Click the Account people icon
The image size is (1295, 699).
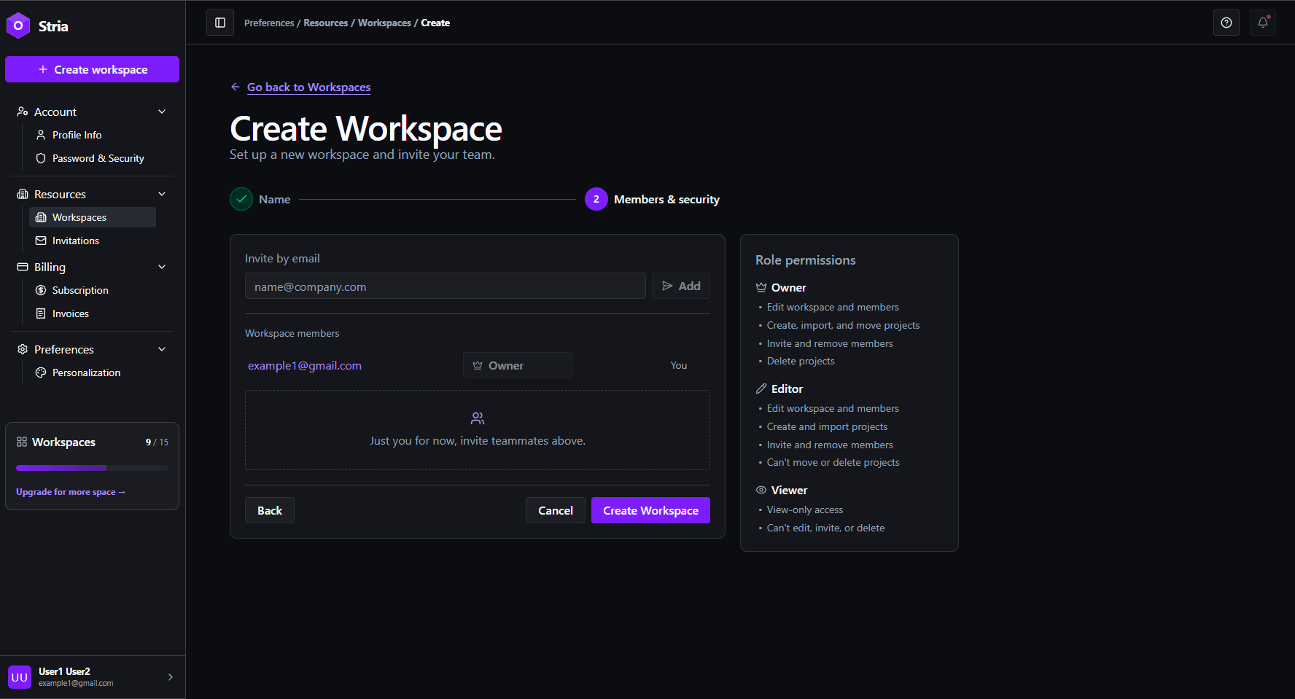pos(23,112)
